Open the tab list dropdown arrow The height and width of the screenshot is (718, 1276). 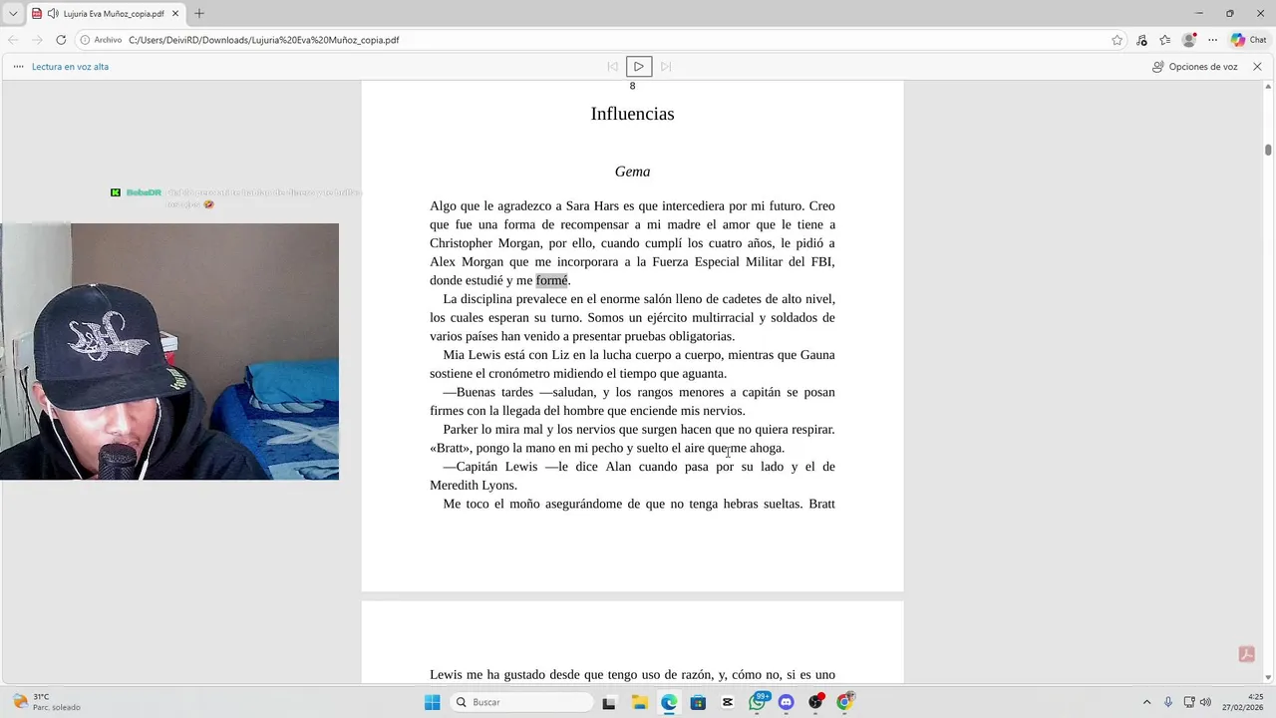(13, 14)
